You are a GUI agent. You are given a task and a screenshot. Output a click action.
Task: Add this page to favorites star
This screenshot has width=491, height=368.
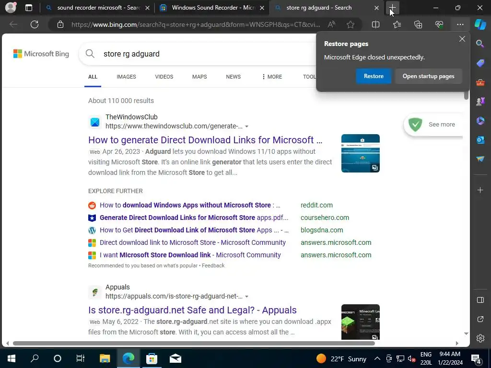click(351, 24)
